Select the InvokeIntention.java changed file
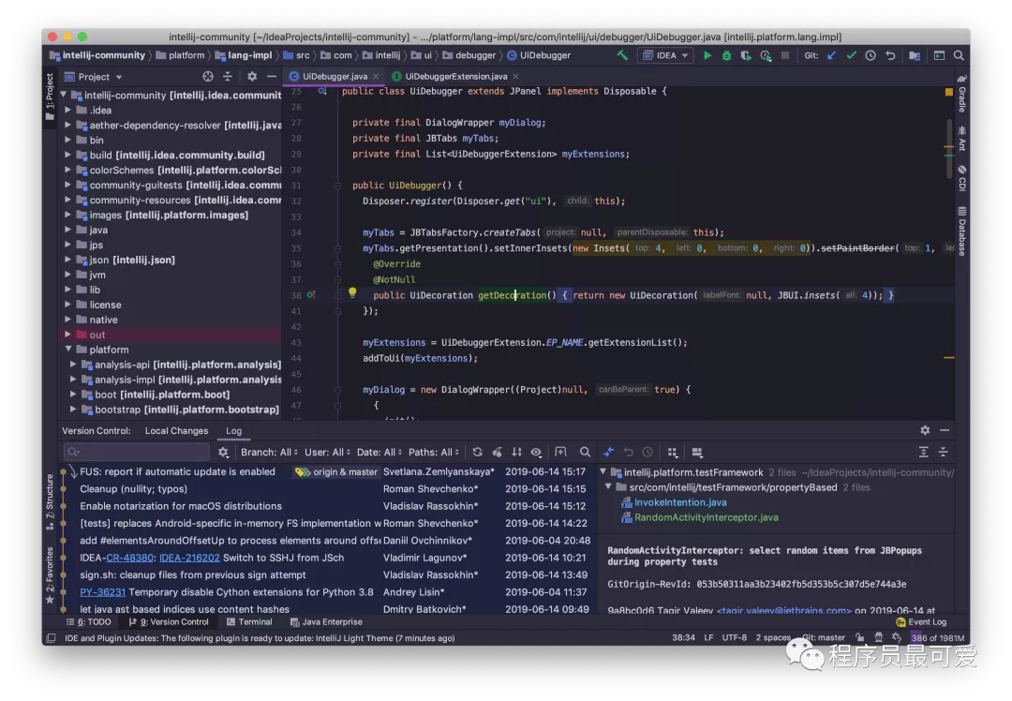This screenshot has height=701, width=1012. point(680,503)
